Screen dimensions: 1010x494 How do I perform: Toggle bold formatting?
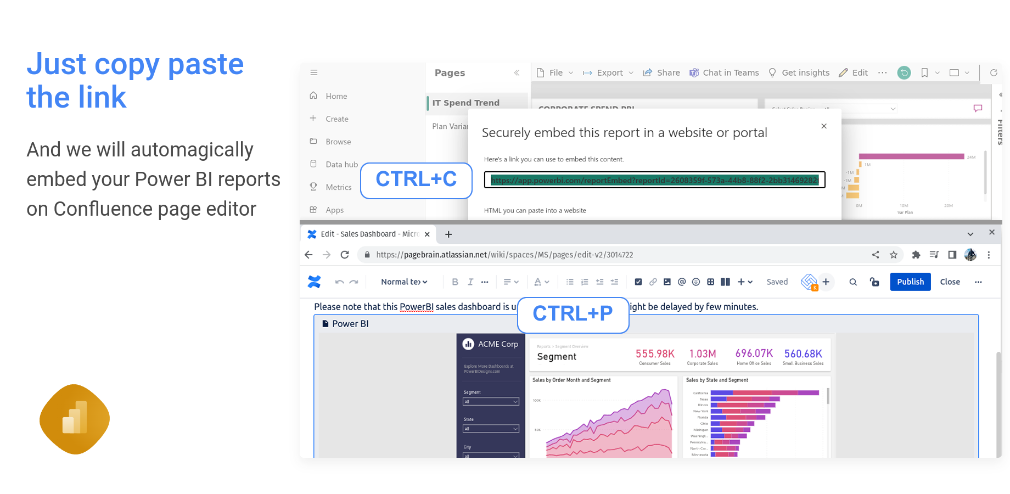[455, 282]
